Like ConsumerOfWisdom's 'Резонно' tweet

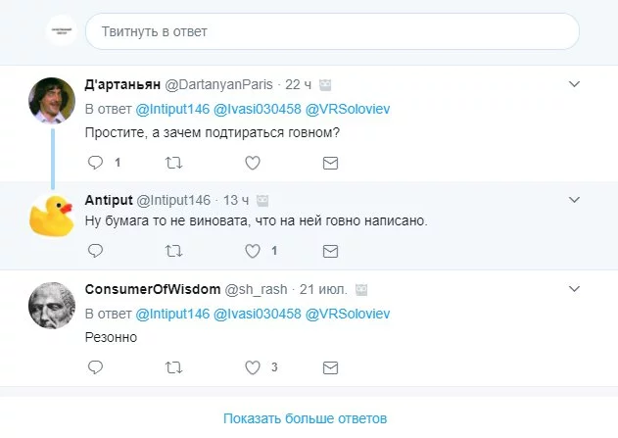[252, 367]
